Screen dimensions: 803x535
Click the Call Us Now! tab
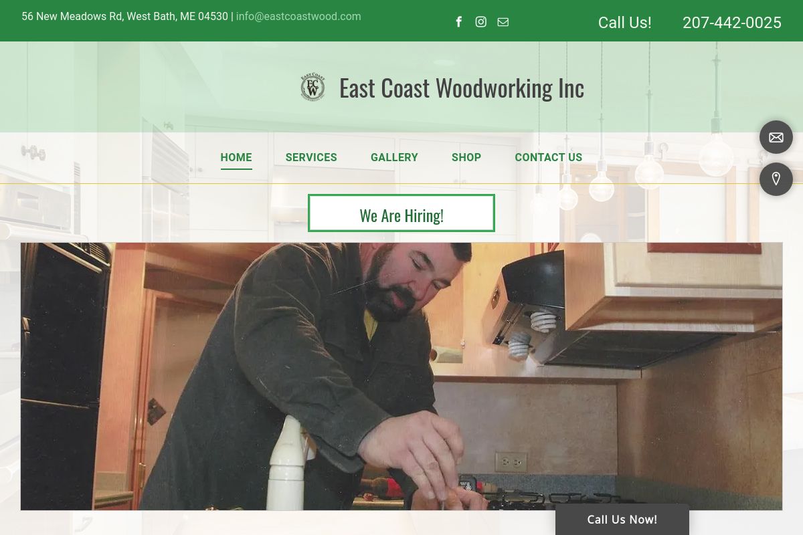tap(622, 520)
